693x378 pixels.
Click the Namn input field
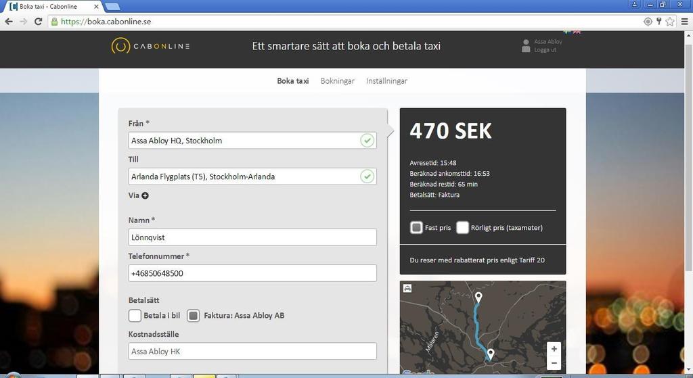click(x=252, y=237)
